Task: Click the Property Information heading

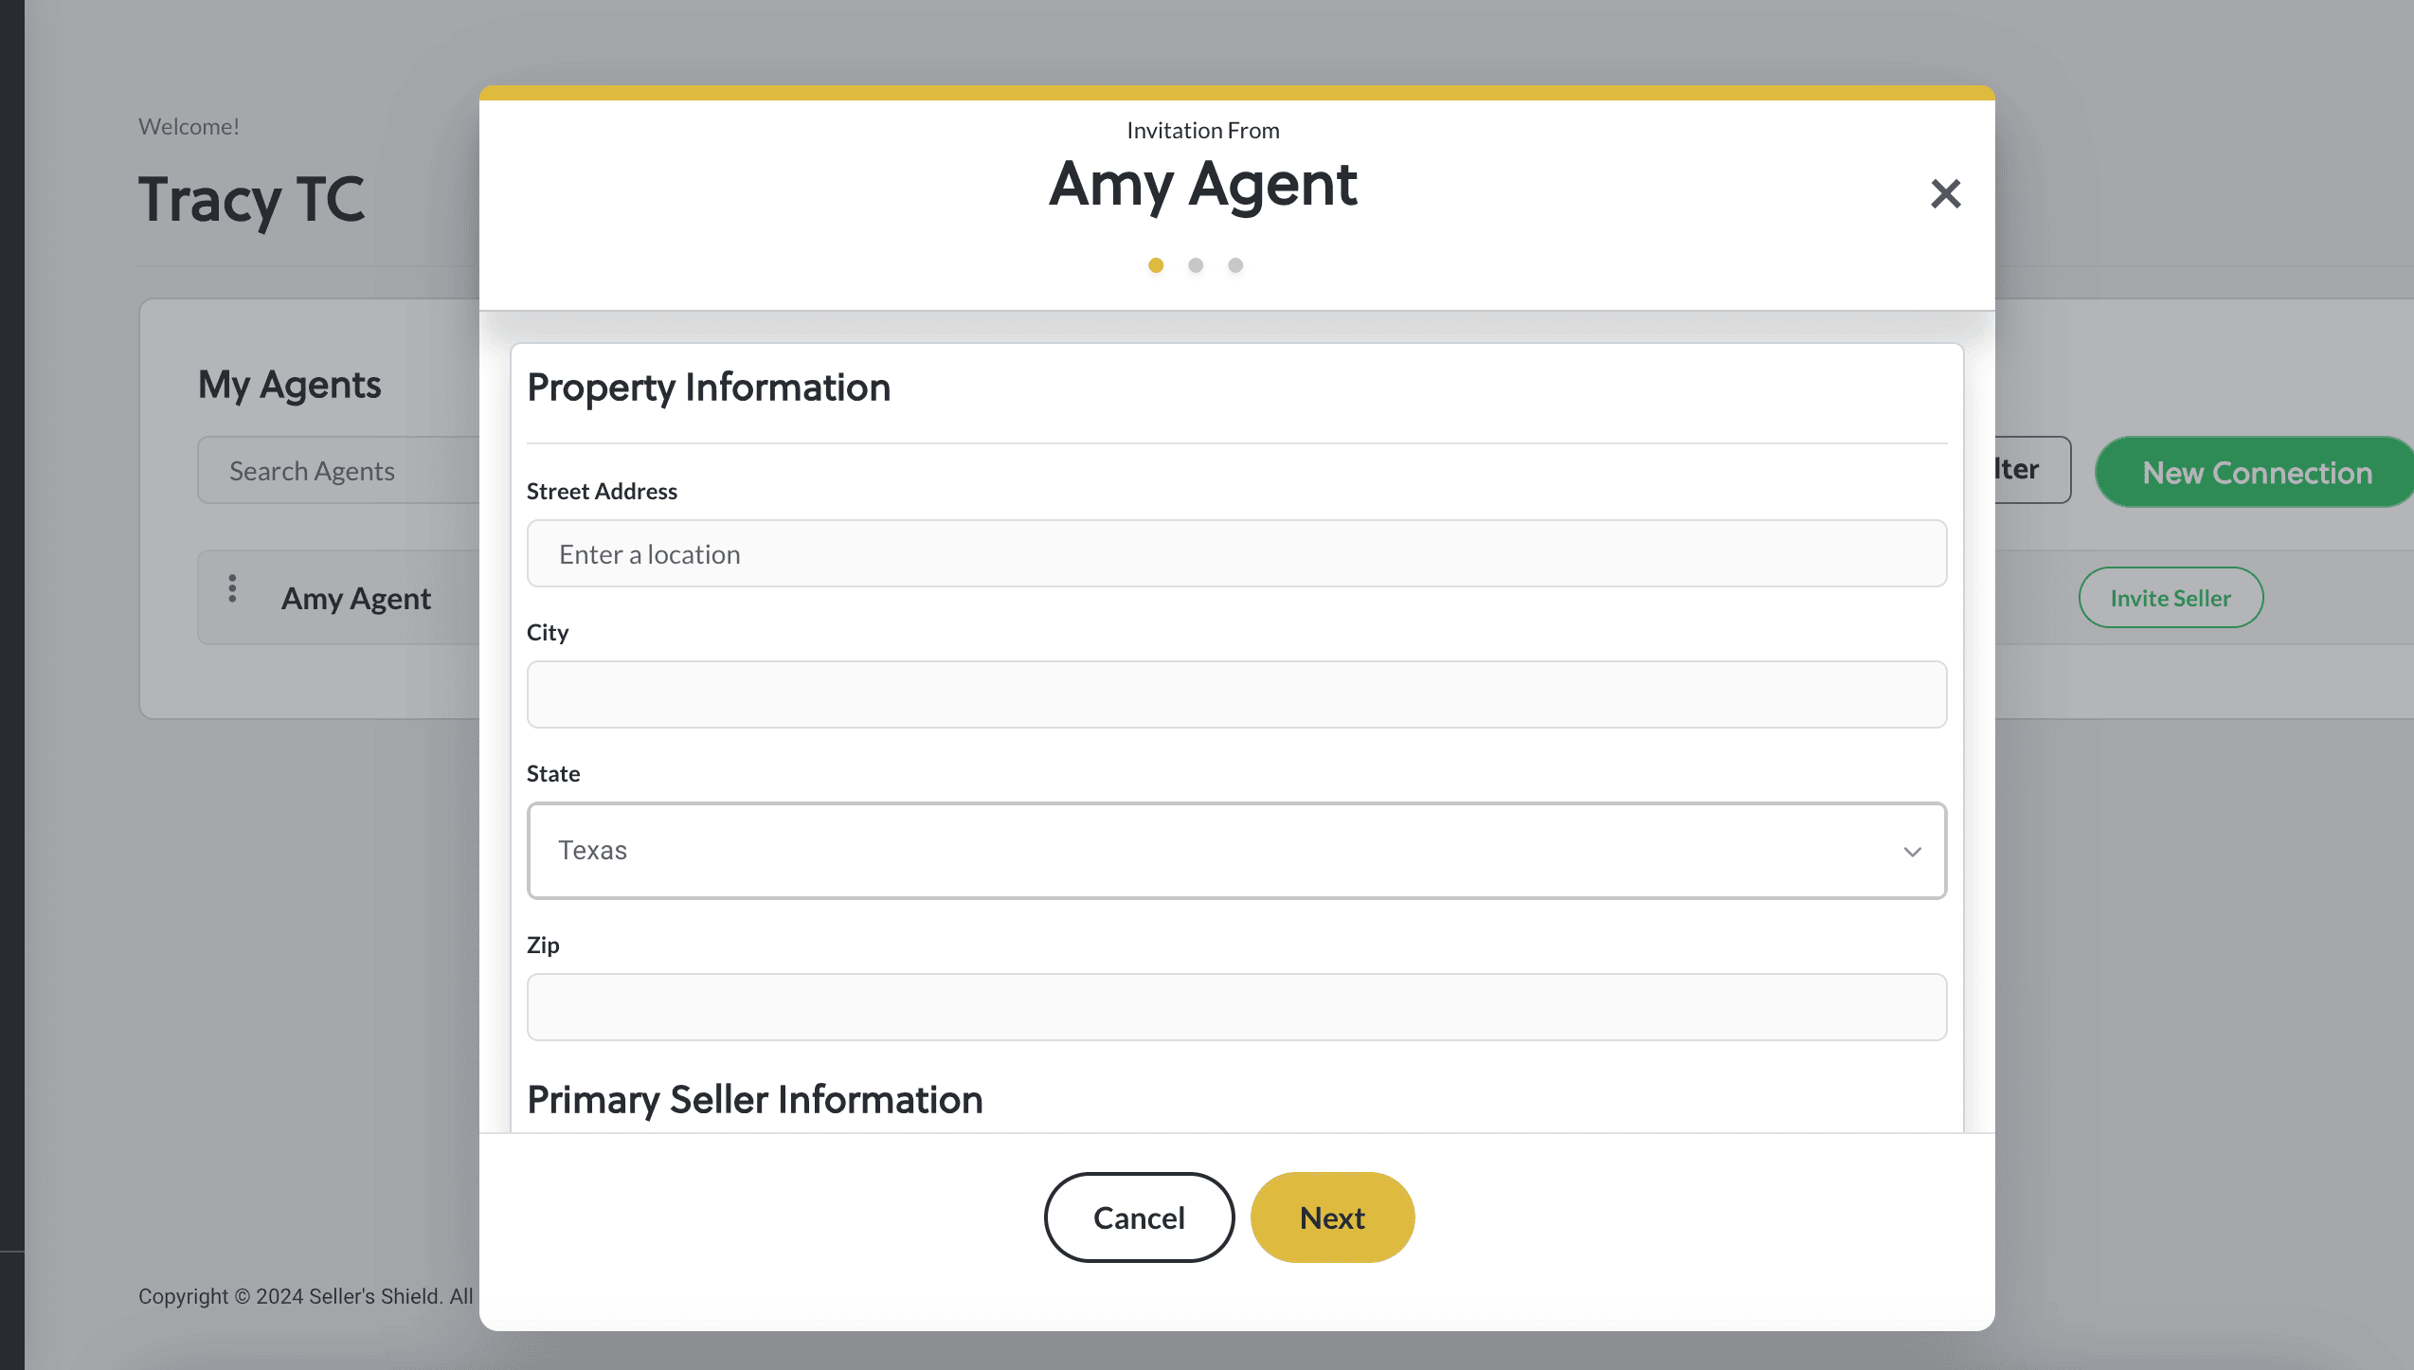Action: pyautogui.click(x=709, y=388)
